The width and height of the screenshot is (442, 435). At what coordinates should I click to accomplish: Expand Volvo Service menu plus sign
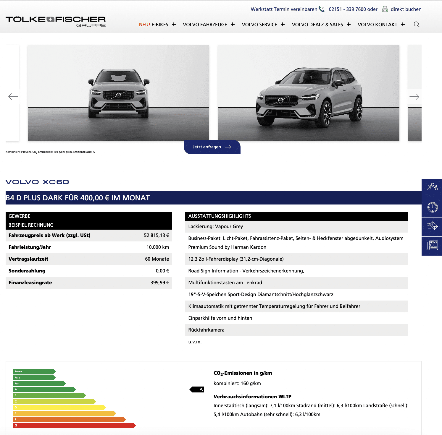coord(283,25)
